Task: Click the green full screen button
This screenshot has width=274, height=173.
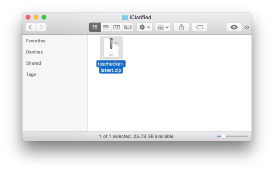Action: pyautogui.click(x=44, y=17)
